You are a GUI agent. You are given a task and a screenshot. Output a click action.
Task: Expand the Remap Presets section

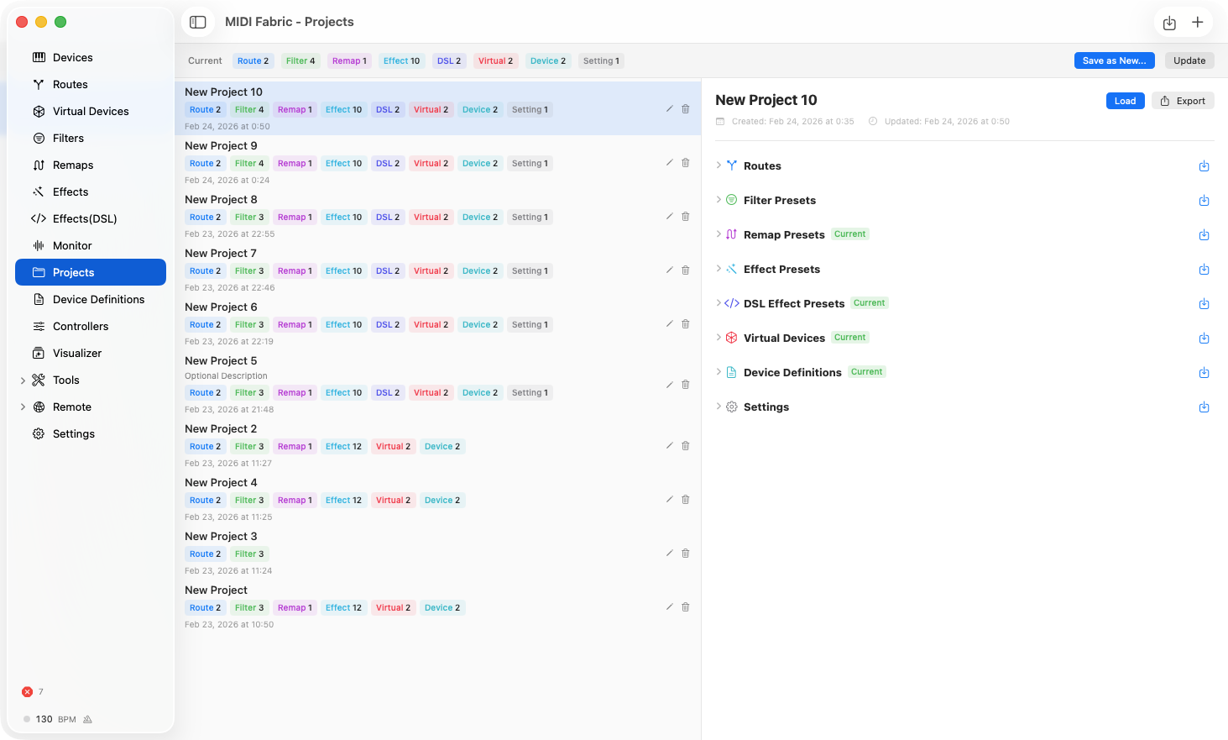point(719,234)
